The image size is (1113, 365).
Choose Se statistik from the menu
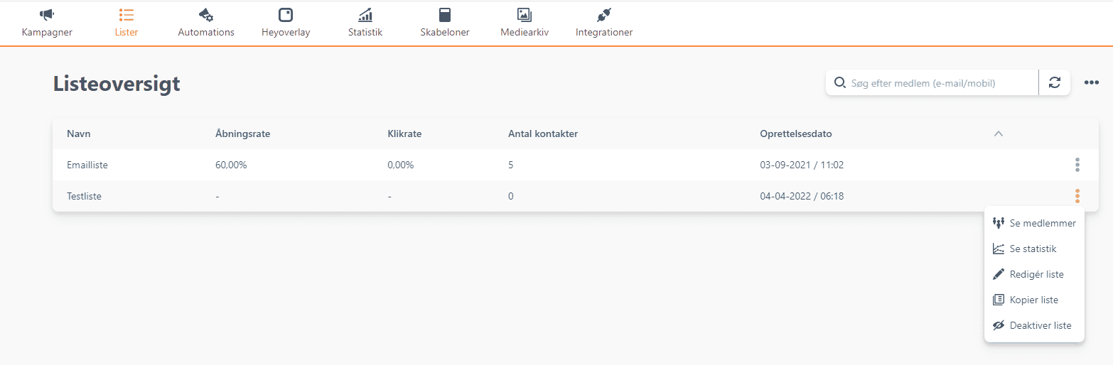point(1033,249)
